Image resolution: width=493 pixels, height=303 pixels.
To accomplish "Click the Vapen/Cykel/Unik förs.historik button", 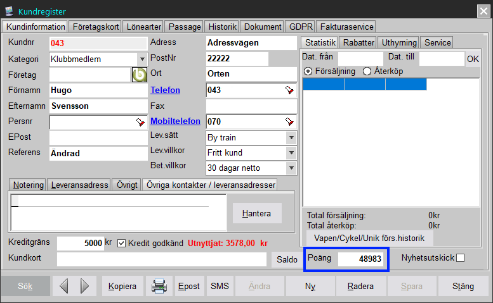I will click(369, 238).
